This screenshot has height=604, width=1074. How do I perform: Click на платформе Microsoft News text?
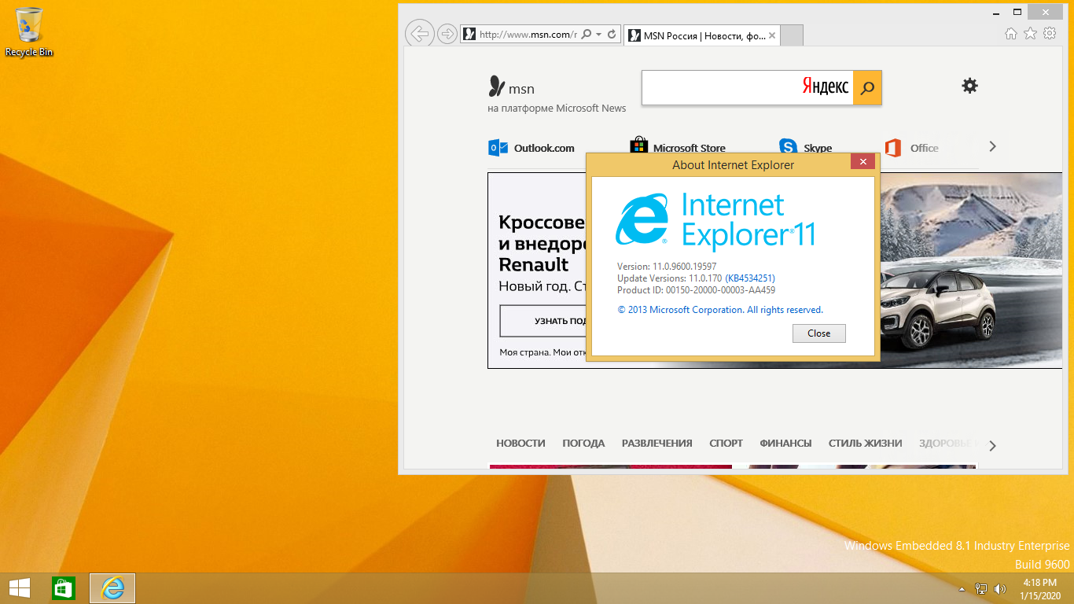tap(557, 109)
